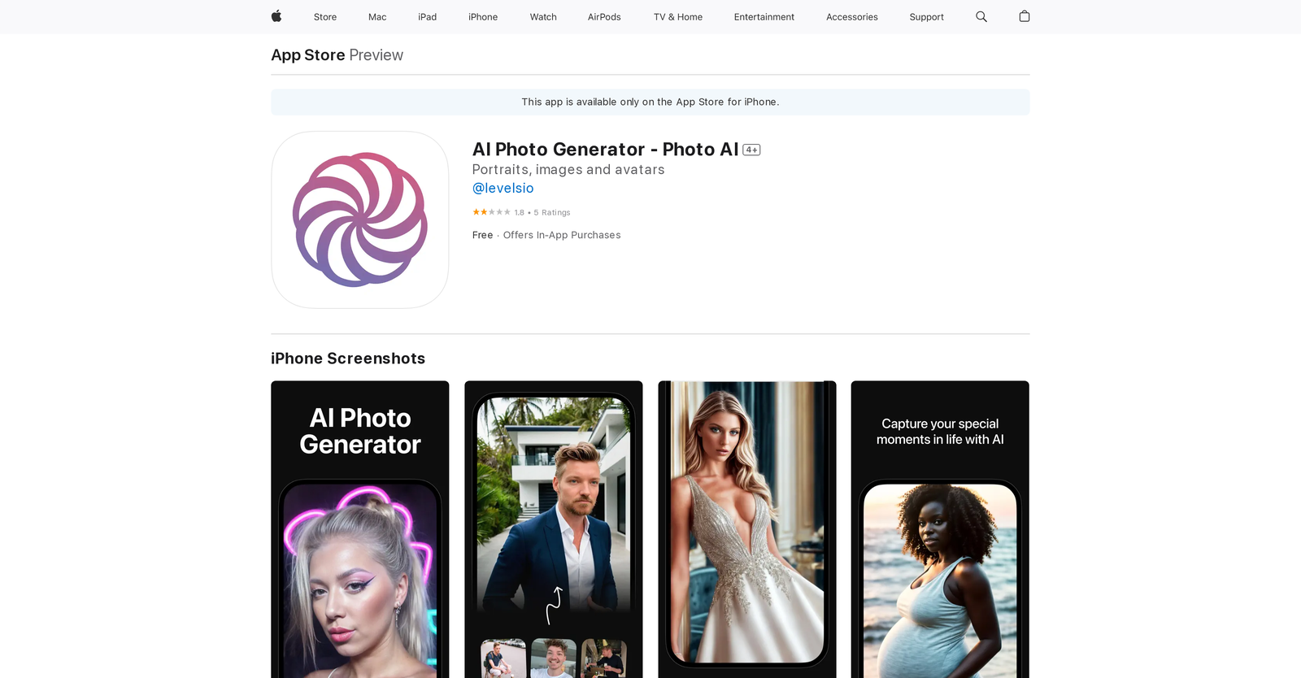
Task: Open the Store menu
Action: coord(325,17)
